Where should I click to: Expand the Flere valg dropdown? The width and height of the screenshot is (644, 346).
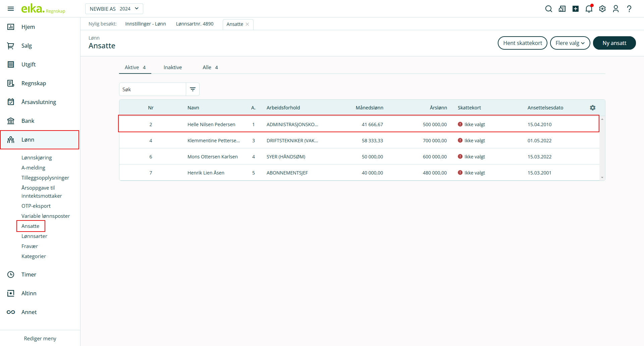[570, 43]
